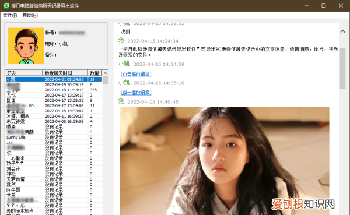Close the application window
This screenshot has height=215, width=350.
[341, 6]
